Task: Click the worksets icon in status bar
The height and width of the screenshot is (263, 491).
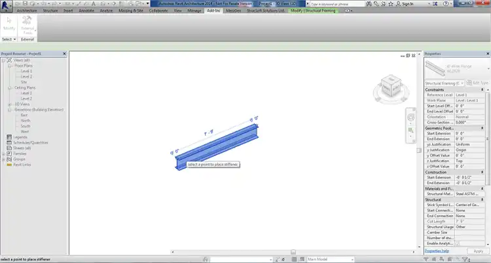Action: click(205, 259)
